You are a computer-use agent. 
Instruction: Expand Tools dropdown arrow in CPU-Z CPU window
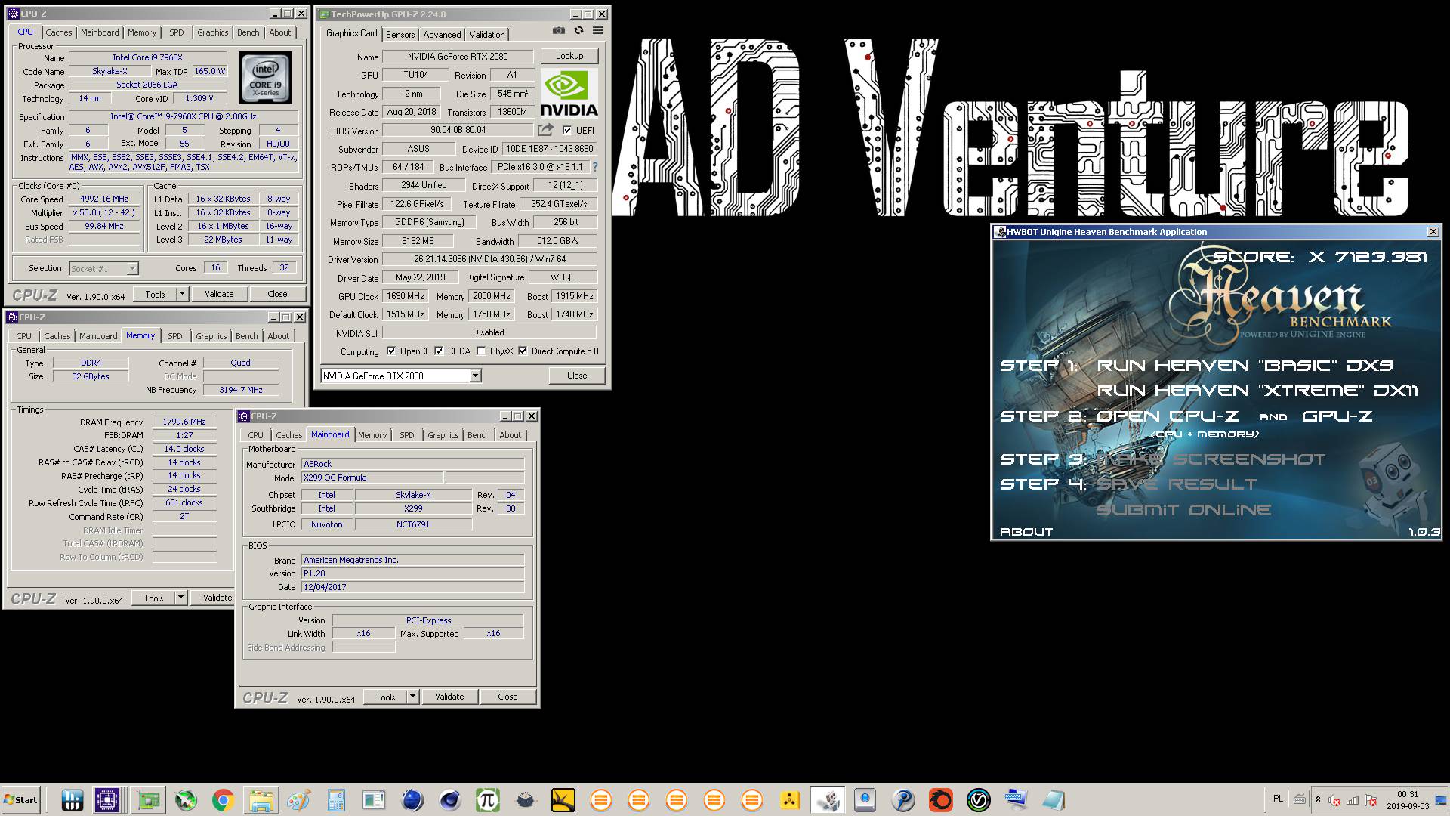coord(182,294)
